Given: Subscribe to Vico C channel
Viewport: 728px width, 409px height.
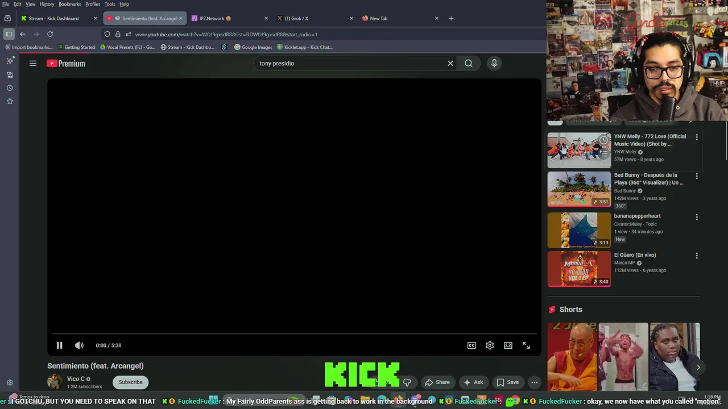Looking at the screenshot, I should click(130, 382).
